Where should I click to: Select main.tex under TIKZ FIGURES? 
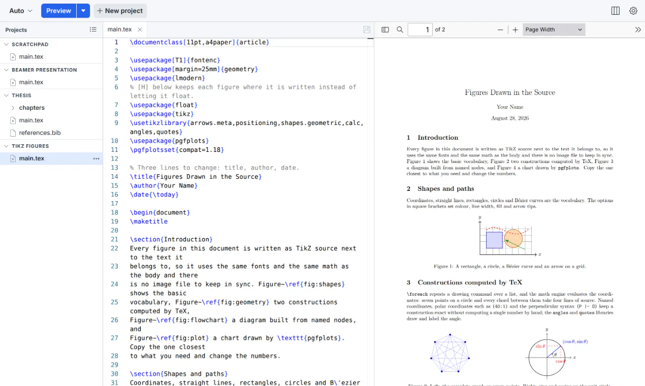[x=51, y=158]
